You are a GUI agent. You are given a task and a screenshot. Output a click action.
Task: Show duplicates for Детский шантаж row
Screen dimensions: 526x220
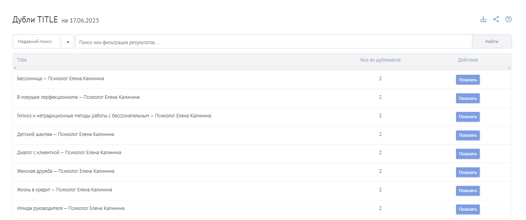coord(468,135)
